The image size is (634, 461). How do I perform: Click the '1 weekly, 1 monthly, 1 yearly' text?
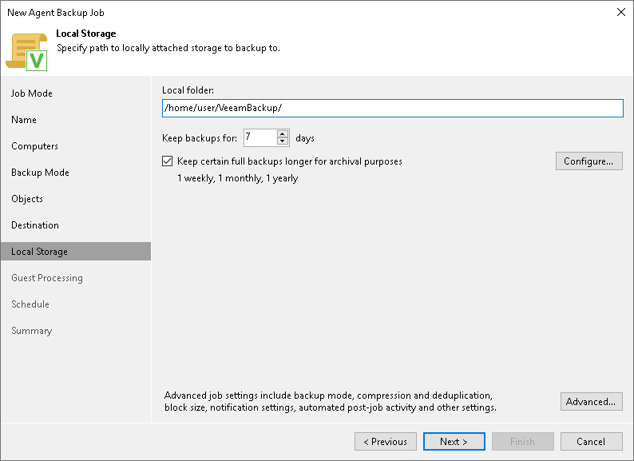tap(238, 178)
